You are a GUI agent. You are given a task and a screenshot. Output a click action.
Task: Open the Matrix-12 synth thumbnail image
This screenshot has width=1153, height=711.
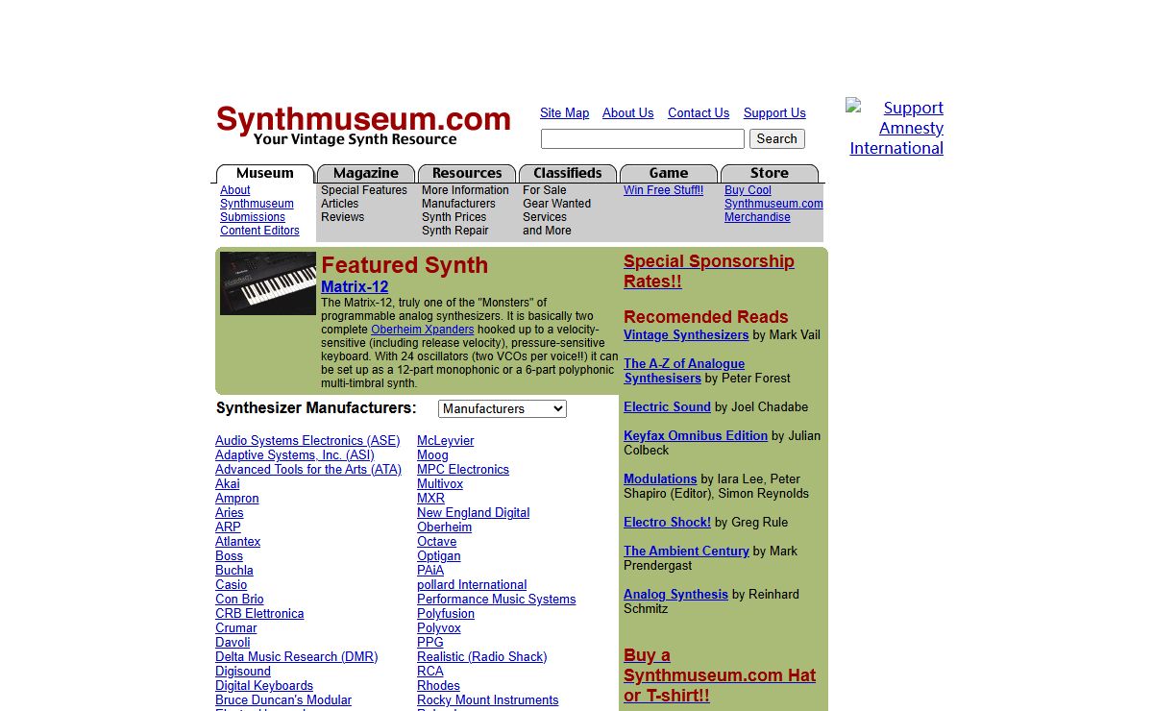(x=268, y=283)
